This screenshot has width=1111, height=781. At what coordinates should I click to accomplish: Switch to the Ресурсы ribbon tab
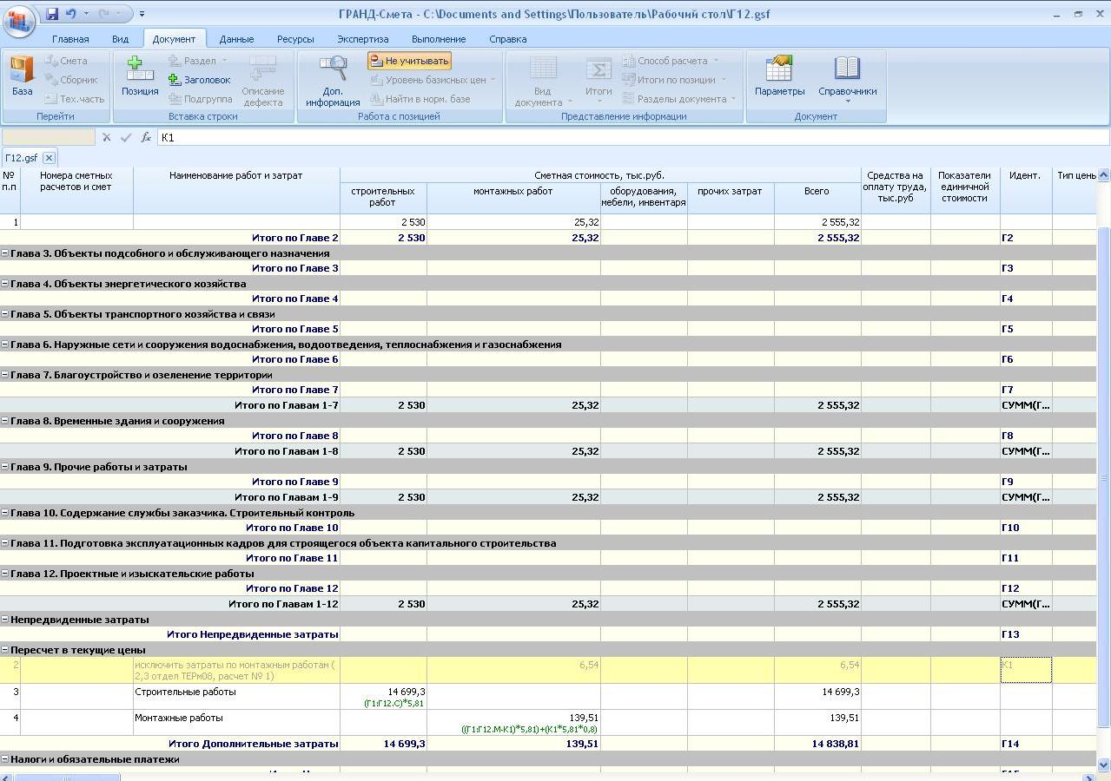[295, 39]
